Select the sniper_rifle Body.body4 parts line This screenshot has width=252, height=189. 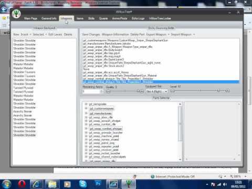(x=161, y=50)
